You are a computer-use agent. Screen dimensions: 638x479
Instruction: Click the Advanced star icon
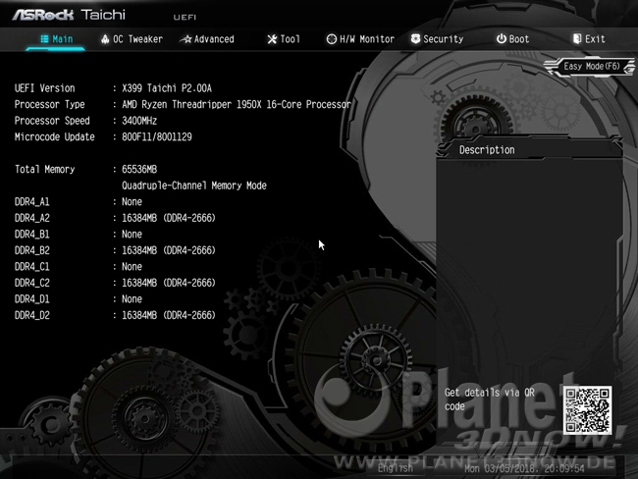coord(186,39)
